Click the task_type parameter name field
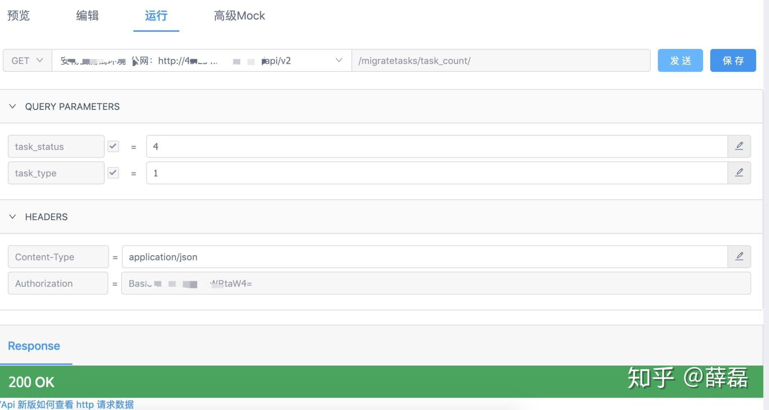Image resolution: width=769 pixels, height=410 pixels. (56, 173)
